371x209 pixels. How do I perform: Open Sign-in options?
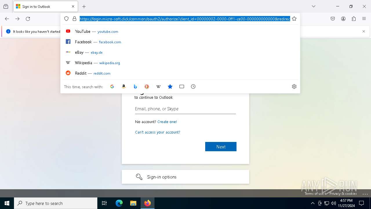pyautogui.click(x=185, y=177)
